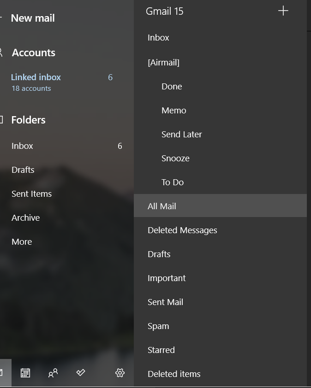This screenshot has width=311, height=388.
Task: Open the Calendar app icon
Action: click(25, 373)
